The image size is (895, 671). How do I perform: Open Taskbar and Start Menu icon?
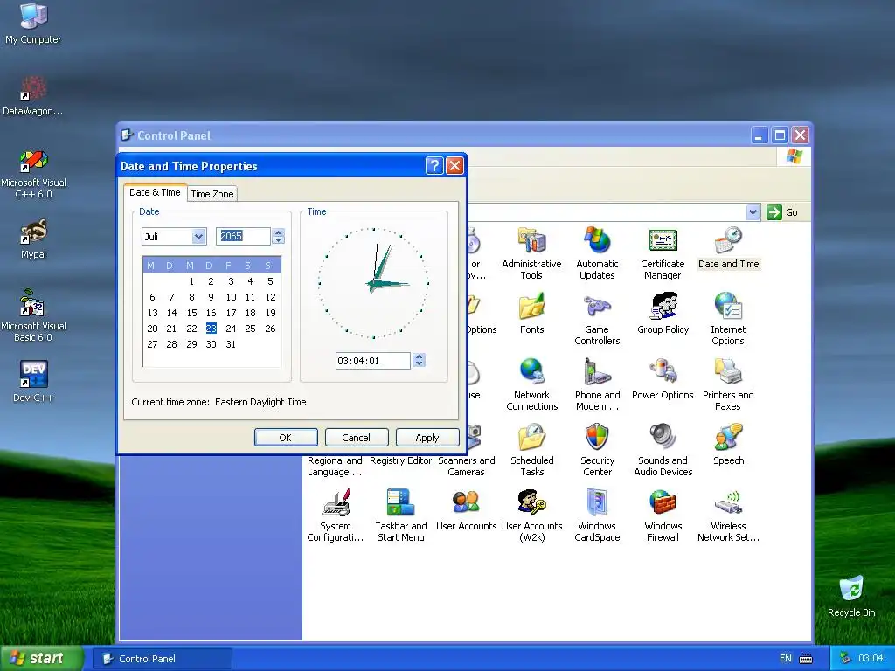click(x=400, y=502)
